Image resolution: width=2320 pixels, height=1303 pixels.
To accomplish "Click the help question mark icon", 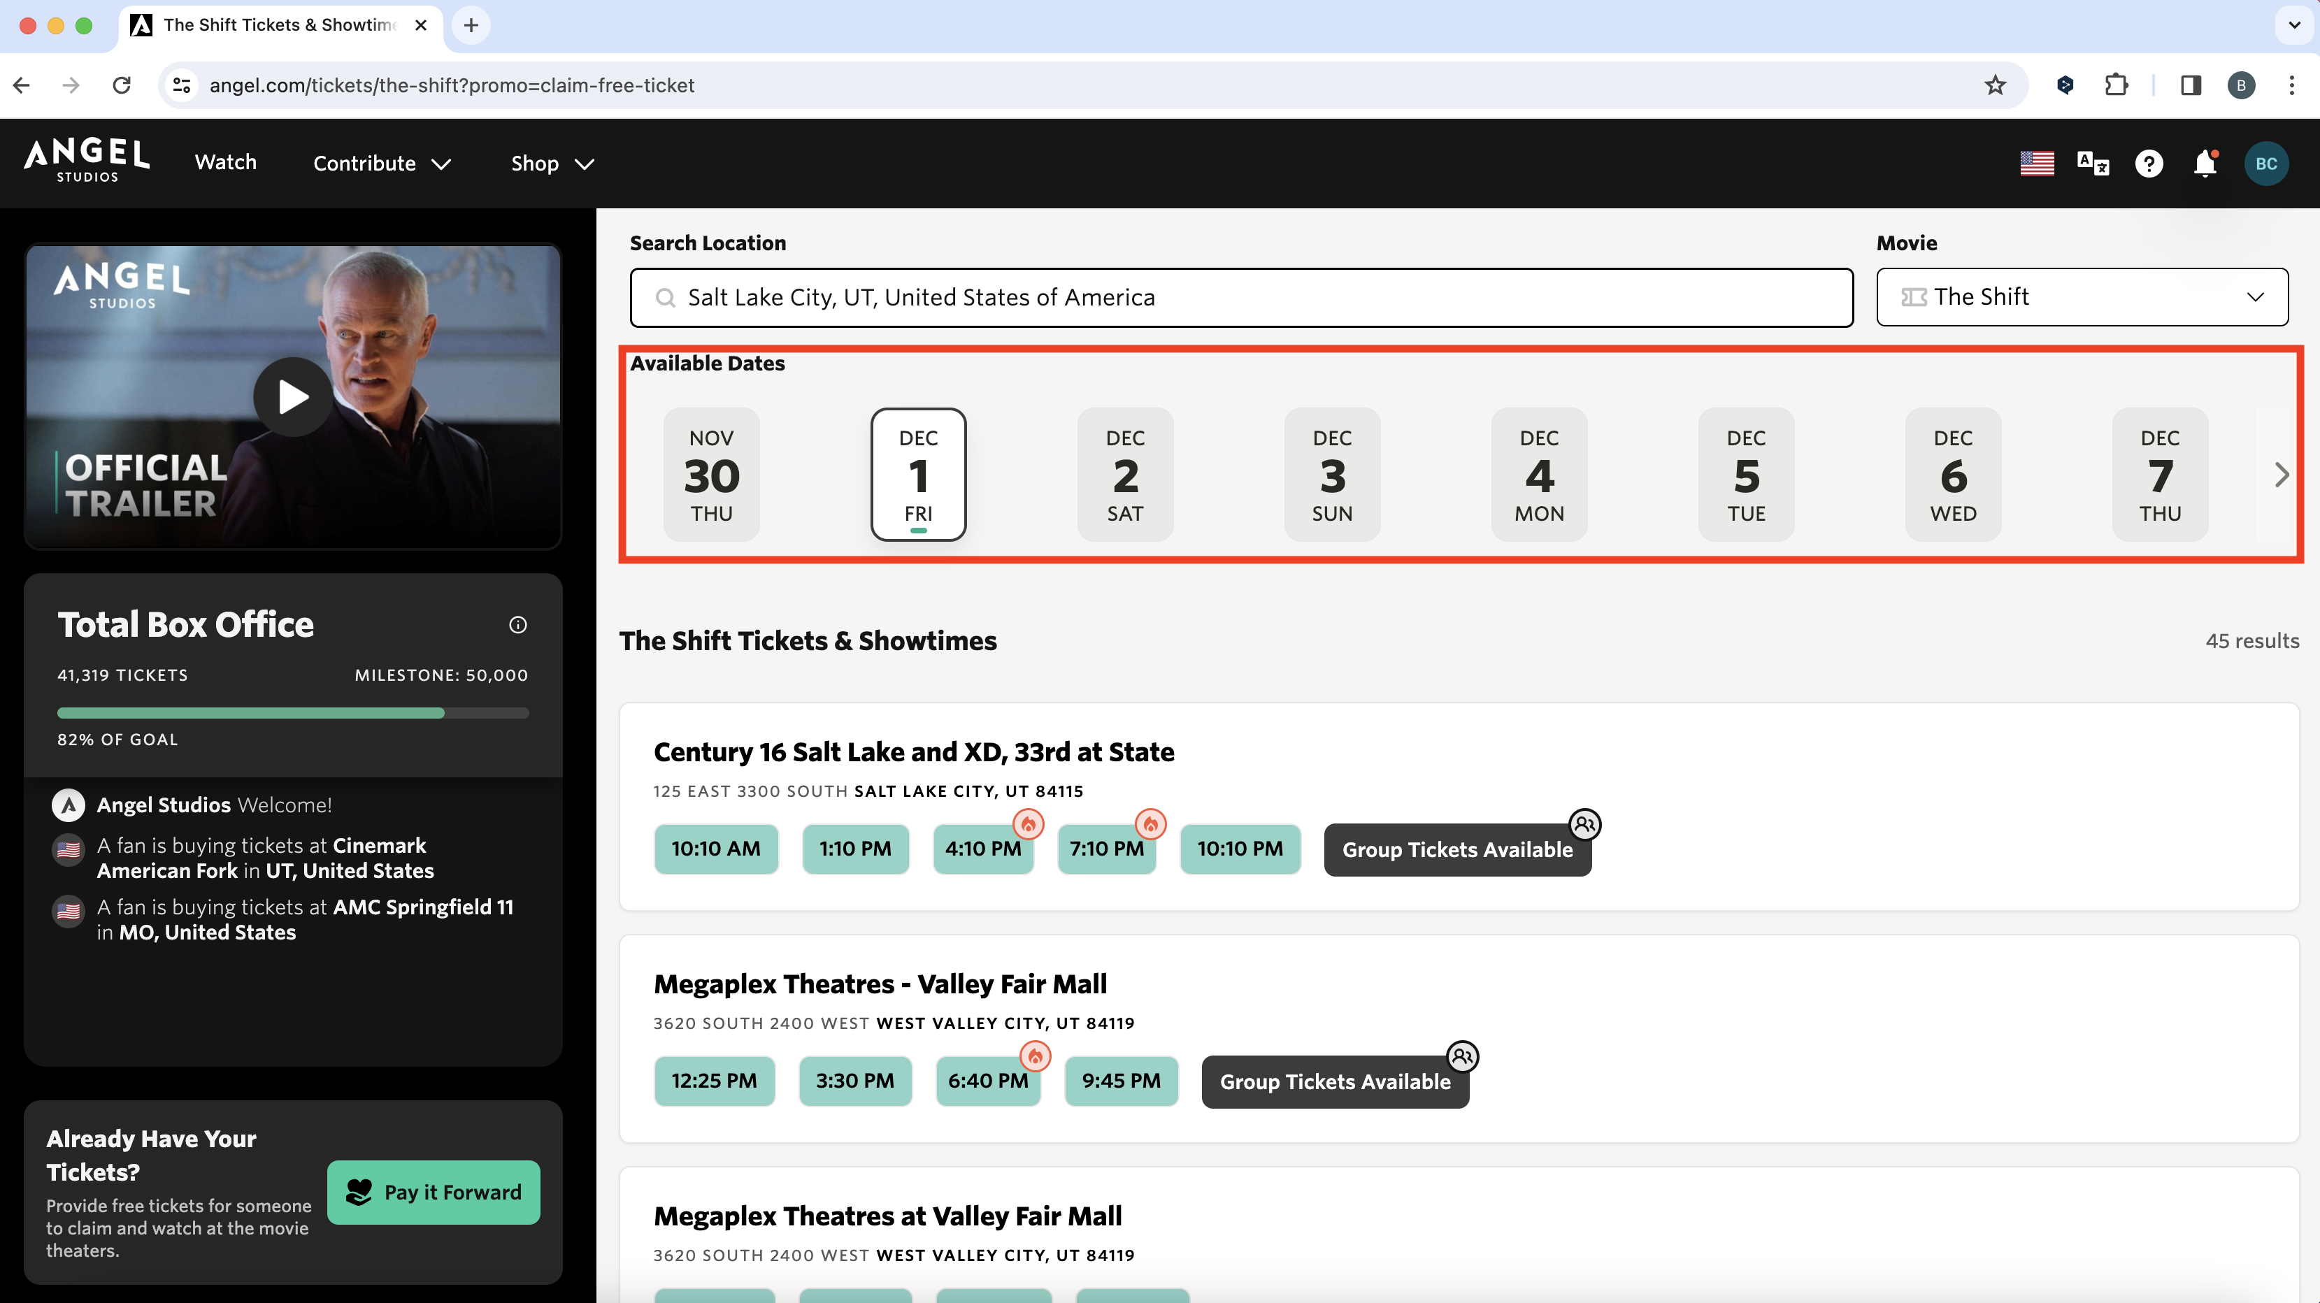I will click(x=2149, y=164).
